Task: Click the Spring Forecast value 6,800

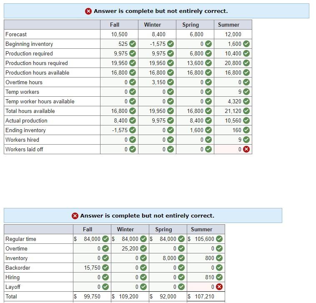Action: [x=196, y=34]
